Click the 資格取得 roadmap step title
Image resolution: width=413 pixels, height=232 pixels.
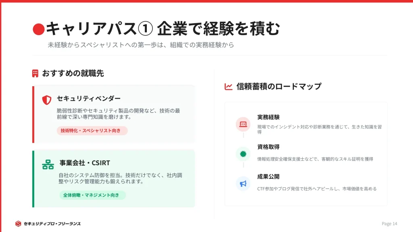click(x=268, y=147)
